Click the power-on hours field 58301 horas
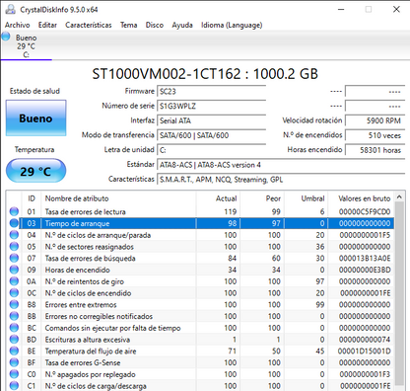 tap(375, 150)
